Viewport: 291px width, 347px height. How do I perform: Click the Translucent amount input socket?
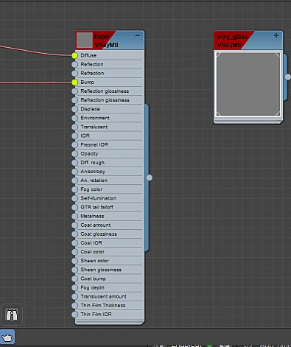[x=75, y=296]
